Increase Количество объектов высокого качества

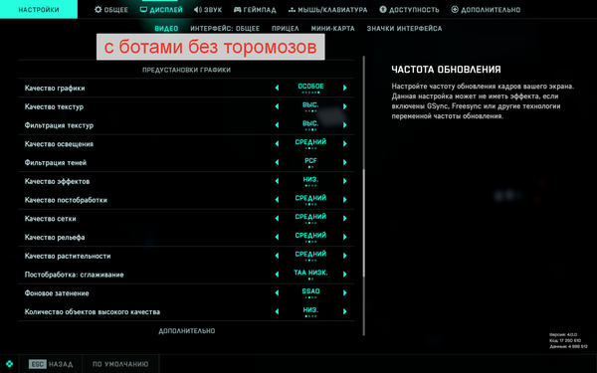click(x=345, y=311)
